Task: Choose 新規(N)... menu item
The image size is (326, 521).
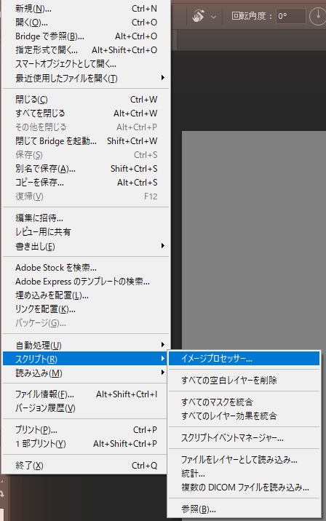Action: [x=86, y=9]
